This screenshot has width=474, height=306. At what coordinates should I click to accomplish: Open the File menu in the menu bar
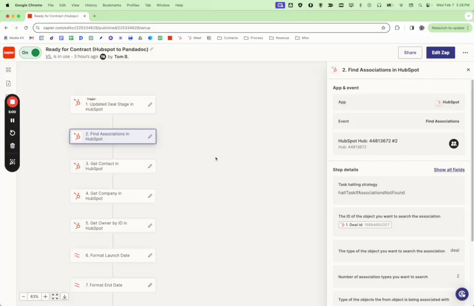pos(51,5)
